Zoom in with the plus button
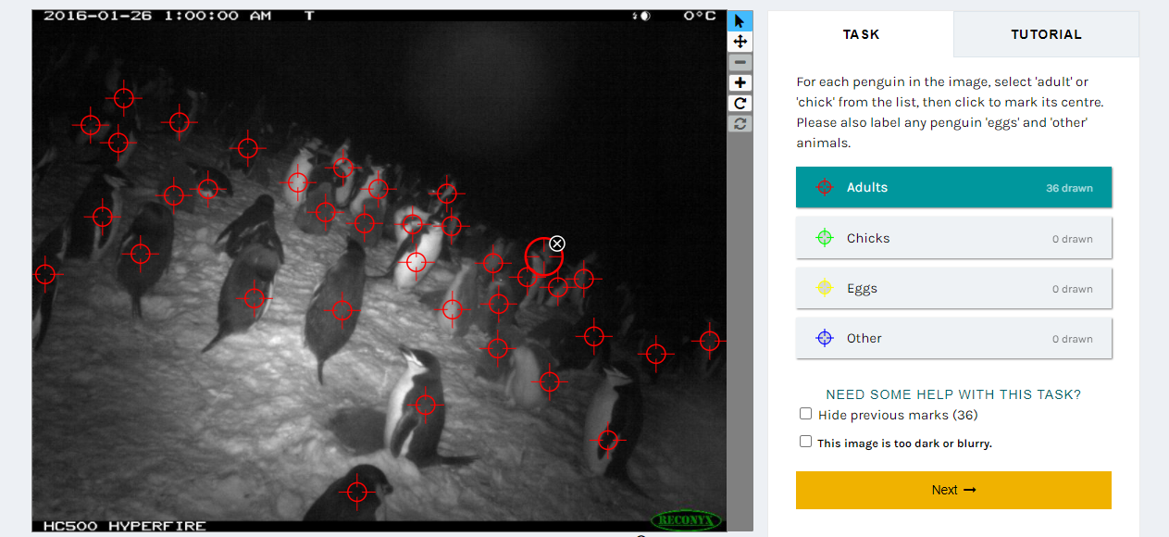The image size is (1169, 537). click(740, 82)
